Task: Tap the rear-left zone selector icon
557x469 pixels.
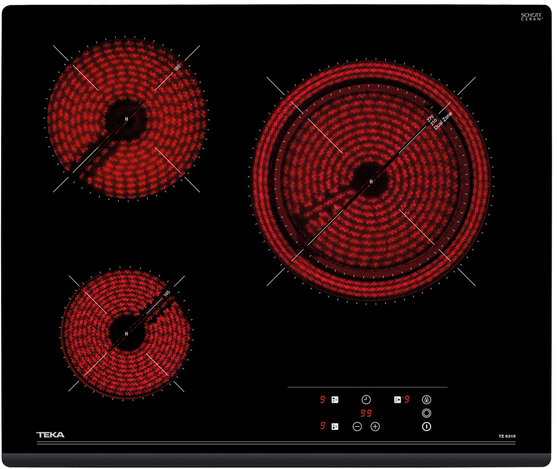Action: click(335, 400)
